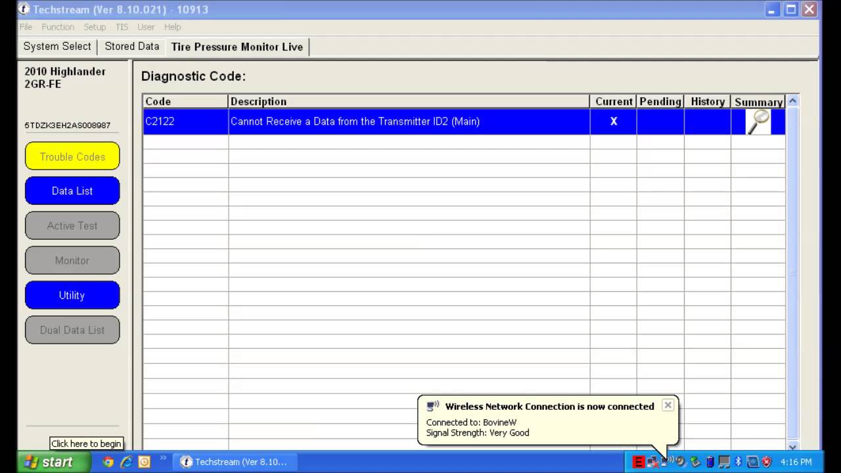The width and height of the screenshot is (841, 473).
Task: Open the Function menu
Action: tap(58, 27)
